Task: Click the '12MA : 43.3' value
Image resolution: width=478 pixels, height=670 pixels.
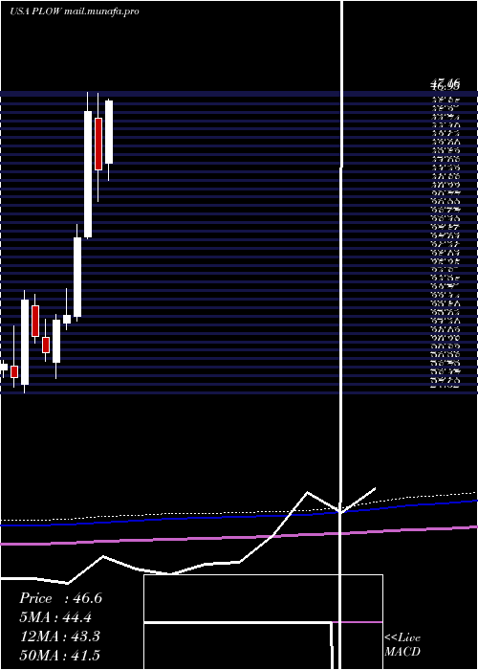Action: pyautogui.click(x=59, y=636)
